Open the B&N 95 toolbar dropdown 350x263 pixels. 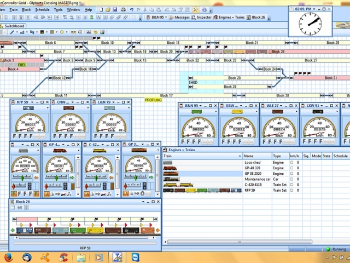click(x=166, y=17)
